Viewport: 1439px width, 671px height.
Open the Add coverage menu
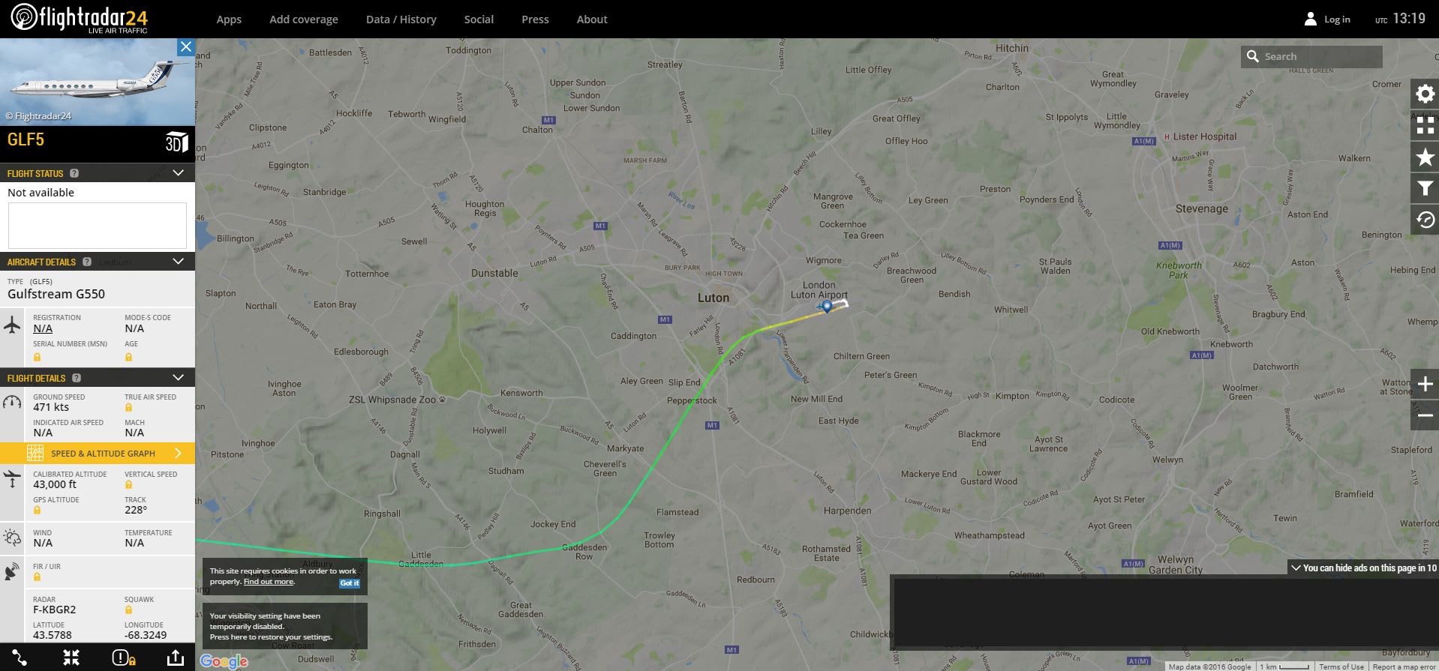(x=304, y=19)
